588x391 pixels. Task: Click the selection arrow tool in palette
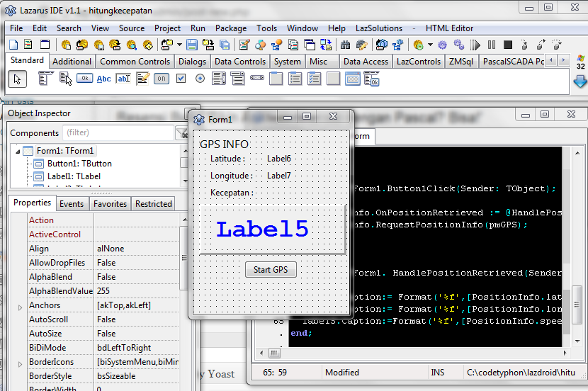[17, 79]
